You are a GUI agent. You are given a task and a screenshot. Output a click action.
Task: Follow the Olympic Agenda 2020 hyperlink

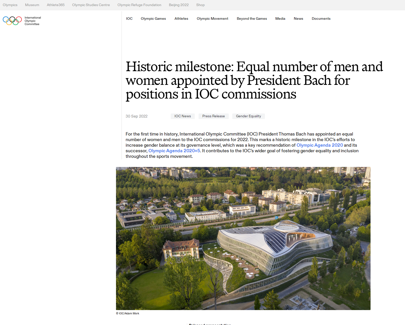tap(320, 145)
